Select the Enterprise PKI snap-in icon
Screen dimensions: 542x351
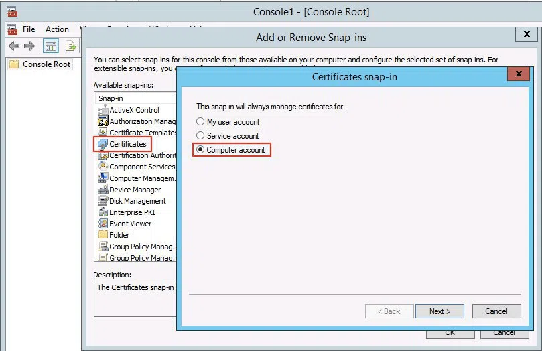(x=103, y=212)
